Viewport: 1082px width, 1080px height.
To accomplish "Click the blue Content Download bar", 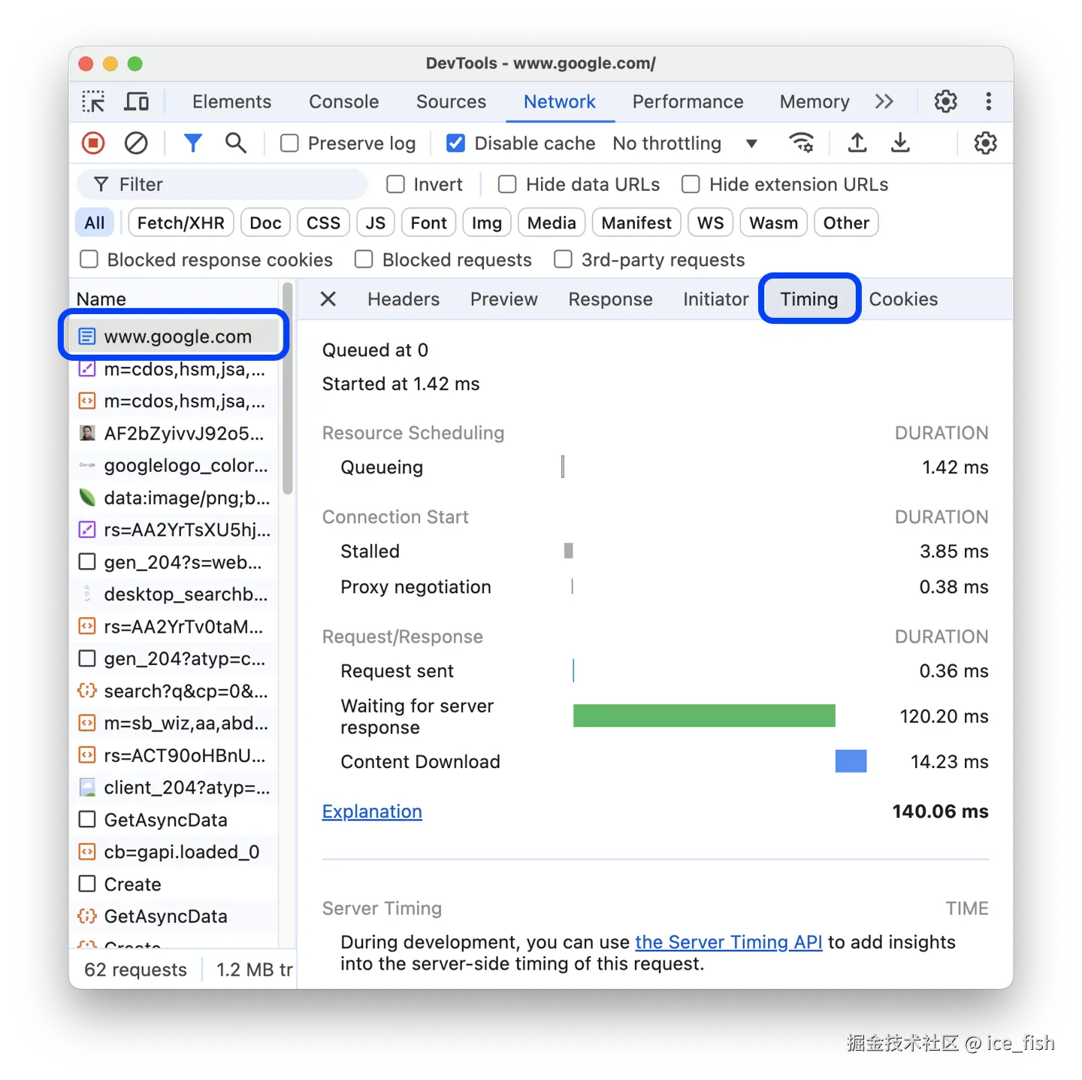I will tap(851, 761).
